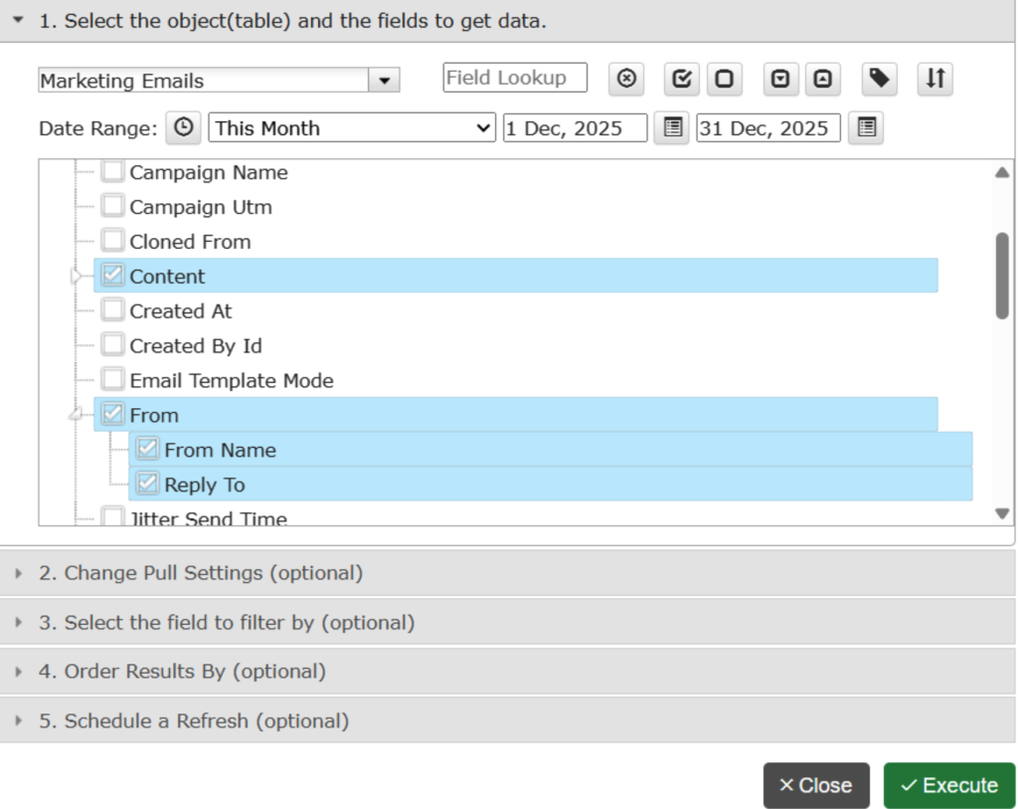Click the sort fields arrows icon
1018x809 pixels.
[x=934, y=79]
